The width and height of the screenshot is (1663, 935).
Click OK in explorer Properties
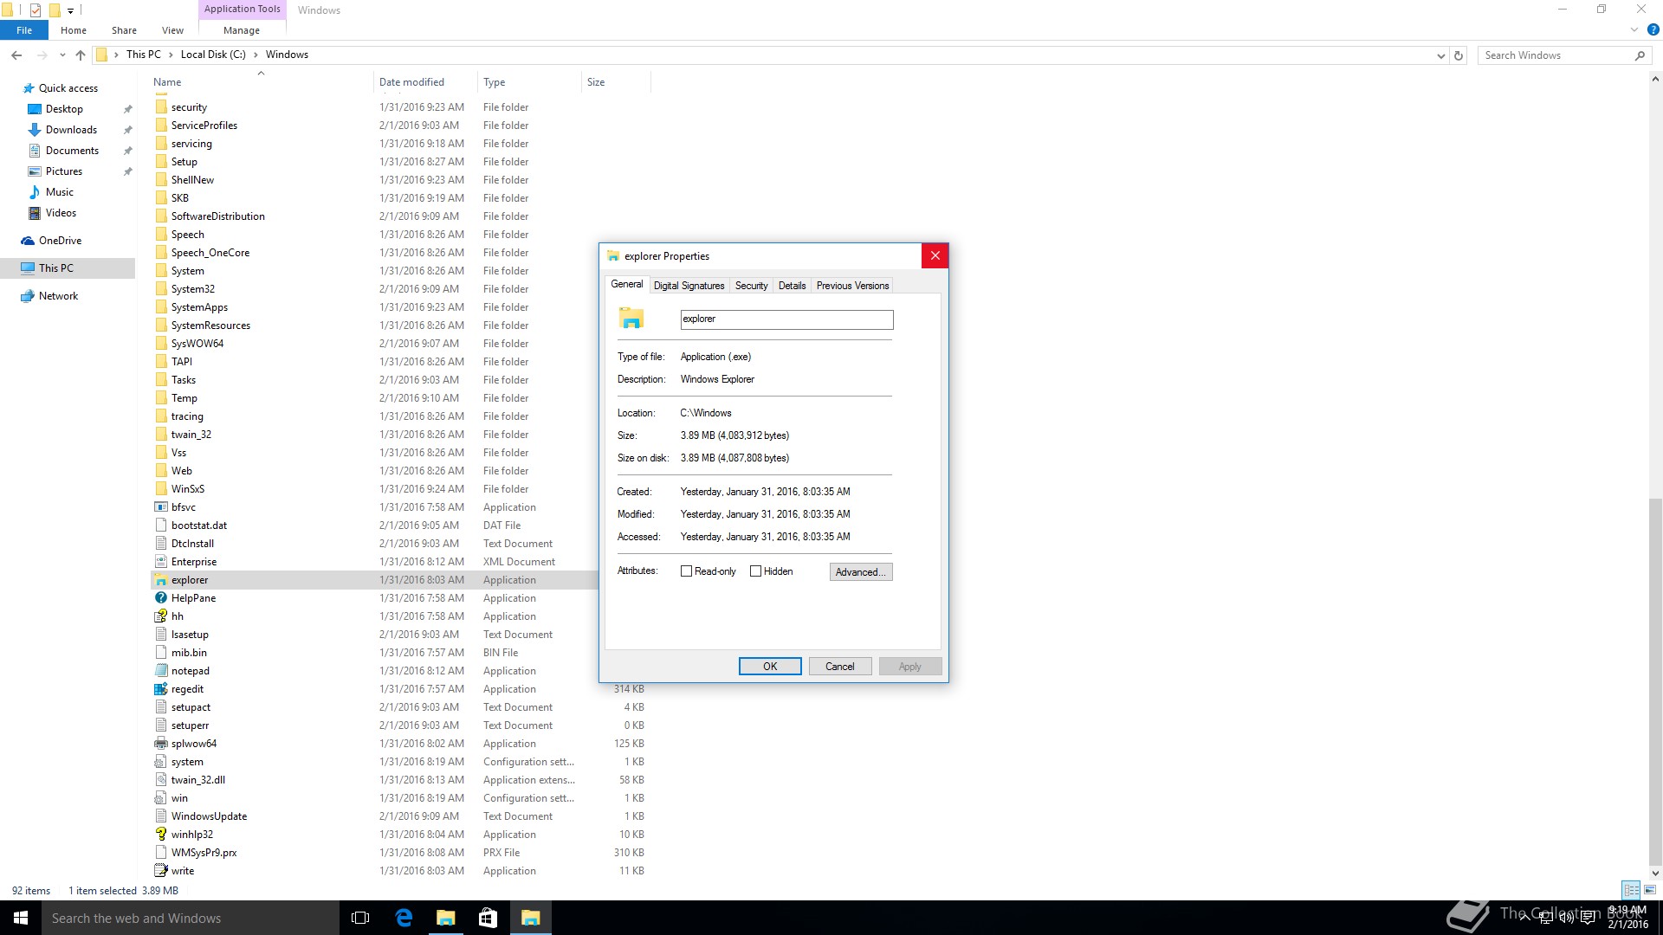[x=770, y=667]
